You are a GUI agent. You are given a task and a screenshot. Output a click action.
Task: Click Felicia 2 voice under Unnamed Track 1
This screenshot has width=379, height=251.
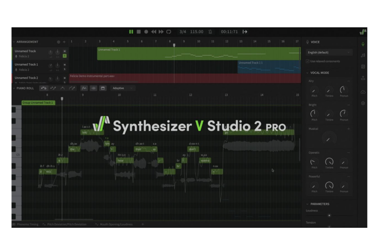24,70
